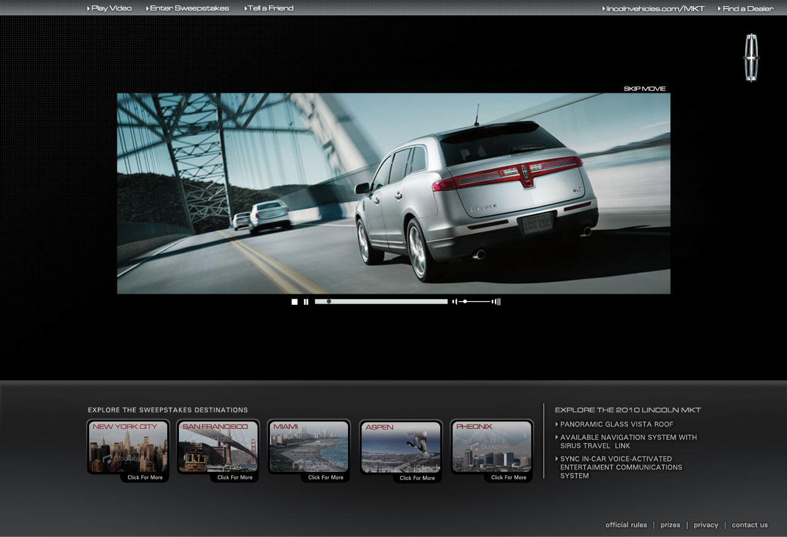Viewport: 787px width, 537px height.
Task: Click For More under New York City
Action: (x=145, y=477)
